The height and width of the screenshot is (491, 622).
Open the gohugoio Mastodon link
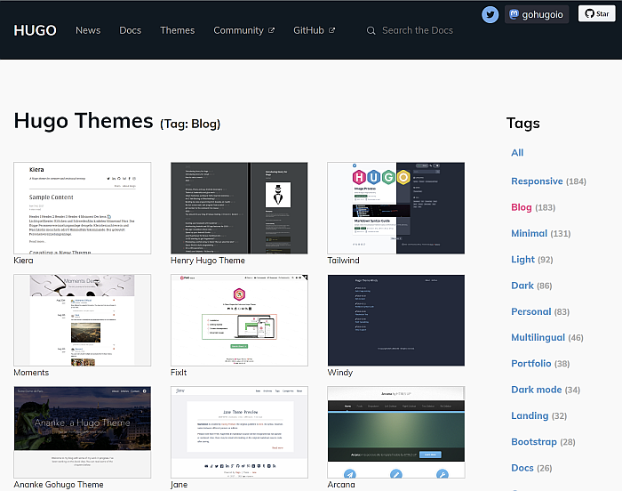point(537,15)
